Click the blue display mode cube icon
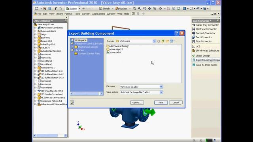 point(185,9)
